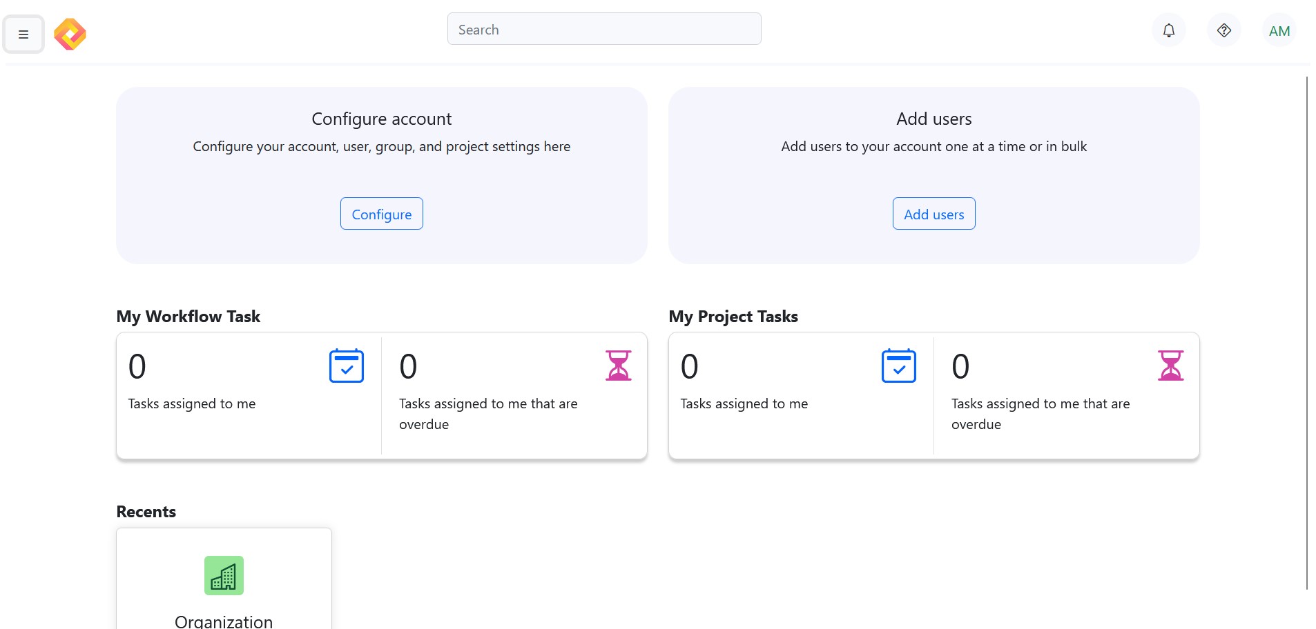The height and width of the screenshot is (629, 1316).
Task: Open workflow Tasks assigned to me count
Action: [x=137, y=366]
